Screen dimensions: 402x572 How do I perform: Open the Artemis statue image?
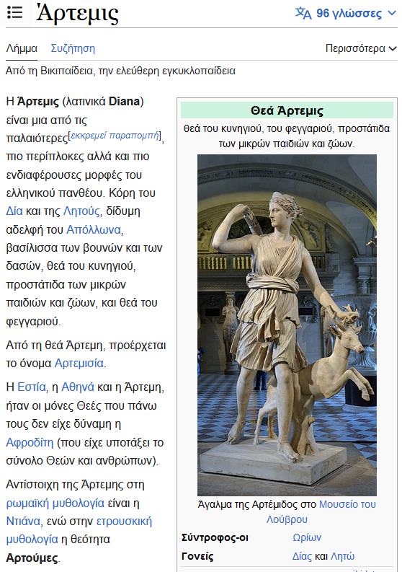287,325
